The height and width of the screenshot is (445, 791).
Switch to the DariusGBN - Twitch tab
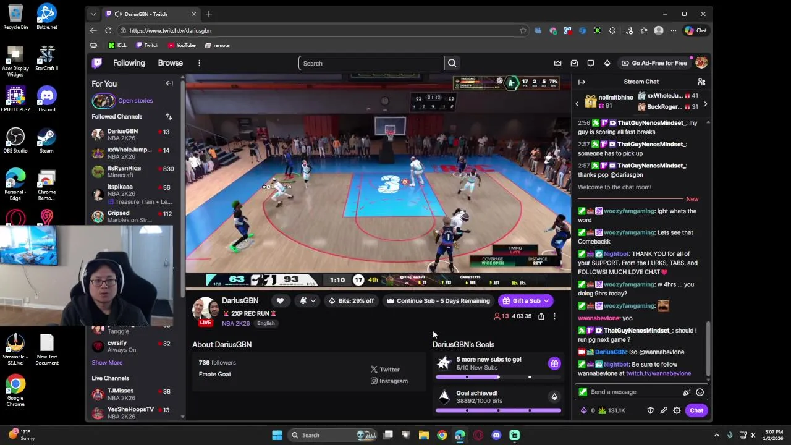click(151, 14)
